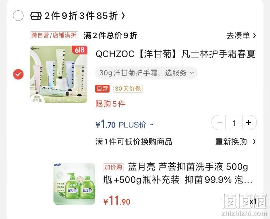Click the red 自营 tag
Screen dimensions: 270x219
[102, 89]
